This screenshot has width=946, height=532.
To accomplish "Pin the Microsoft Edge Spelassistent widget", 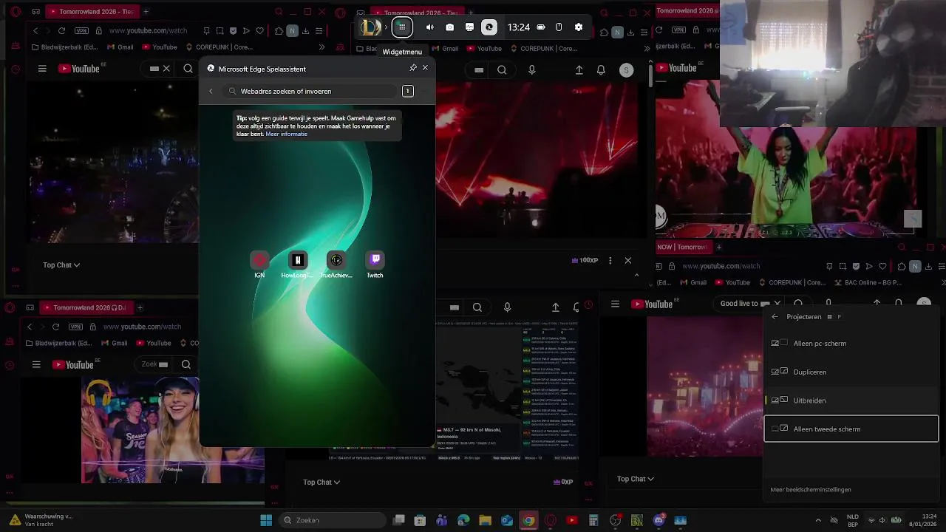I will [x=413, y=68].
